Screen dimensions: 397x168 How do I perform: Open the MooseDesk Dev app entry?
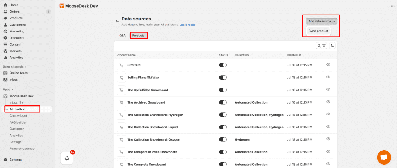(22, 96)
